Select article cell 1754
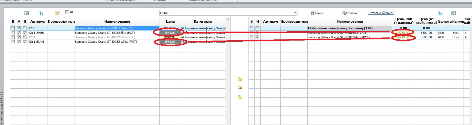This screenshot has height=125, width=472. point(38,37)
